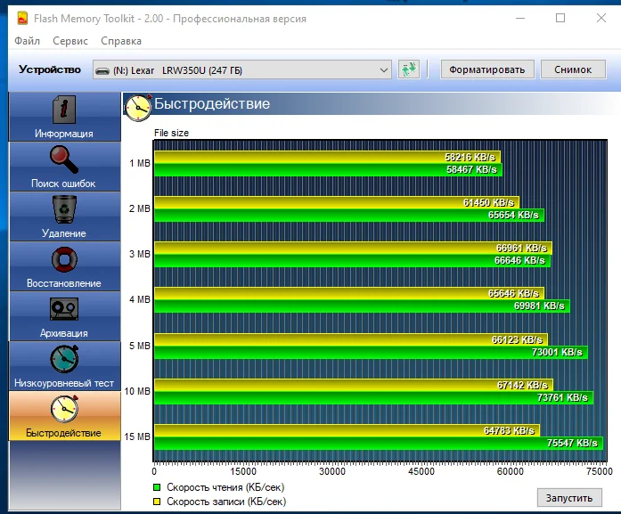Click the 64783 KB/s write bar value
The height and width of the screenshot is (514, 621).
point(509,430)
